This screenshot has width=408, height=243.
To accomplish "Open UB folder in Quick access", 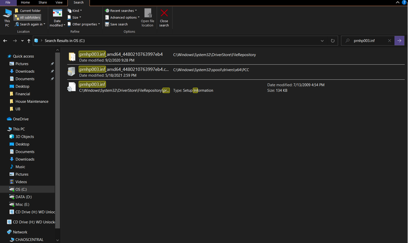I will [18, 109].
